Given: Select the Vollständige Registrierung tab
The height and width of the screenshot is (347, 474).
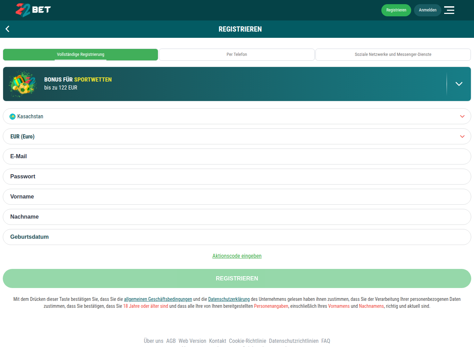Looking at the screenshot, I should [x=81, y=54].
